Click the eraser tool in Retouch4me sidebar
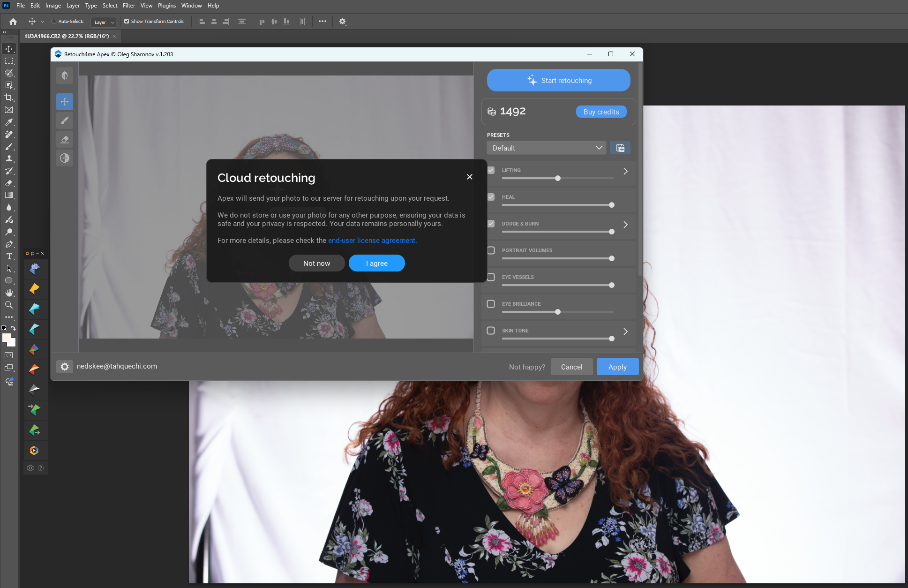908x588 pixels. 65,139
